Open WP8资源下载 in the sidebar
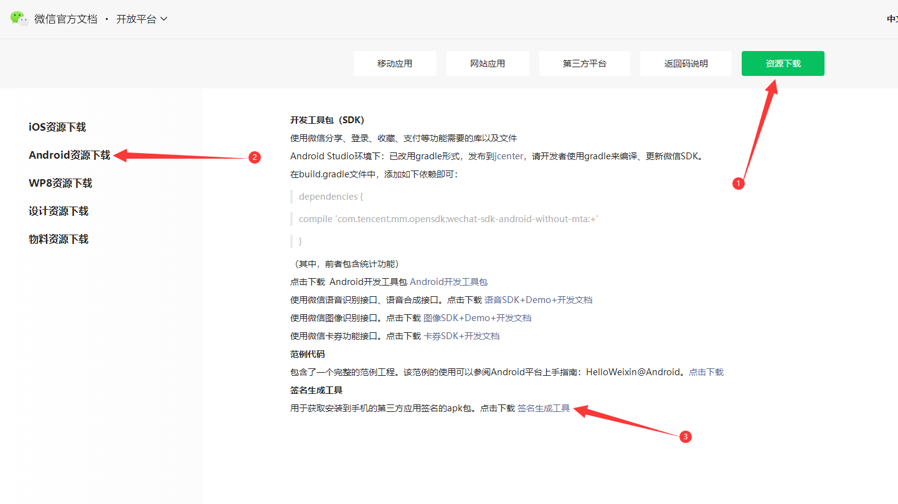The height and width of the screenshot is (504, 898). click(x=60, y=184)
